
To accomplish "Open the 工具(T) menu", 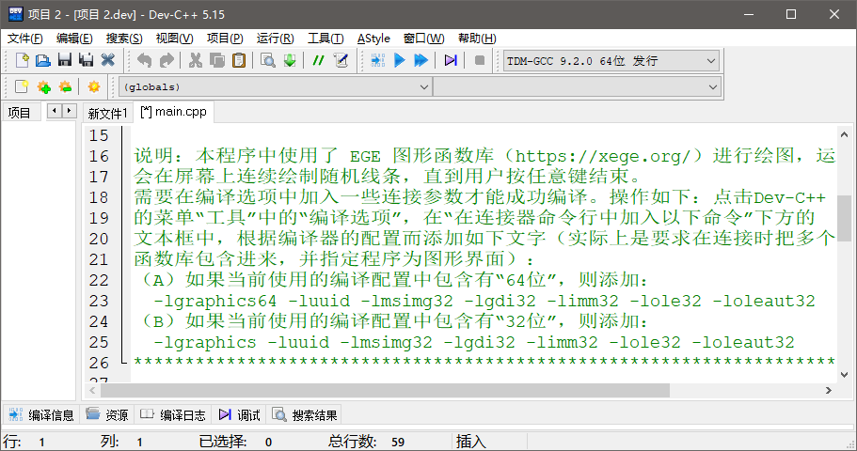I will click(x=325, y=39).
